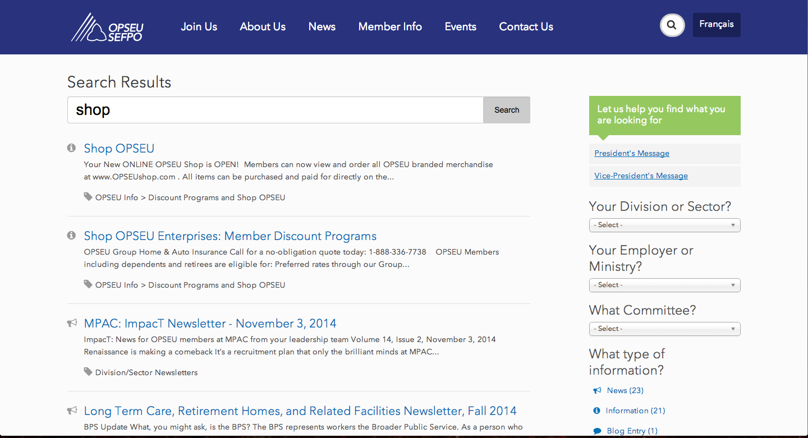Click tag icon under Member Discount Programs result
The width and height of the screenshot is (808, 438).
pos(88,284)
